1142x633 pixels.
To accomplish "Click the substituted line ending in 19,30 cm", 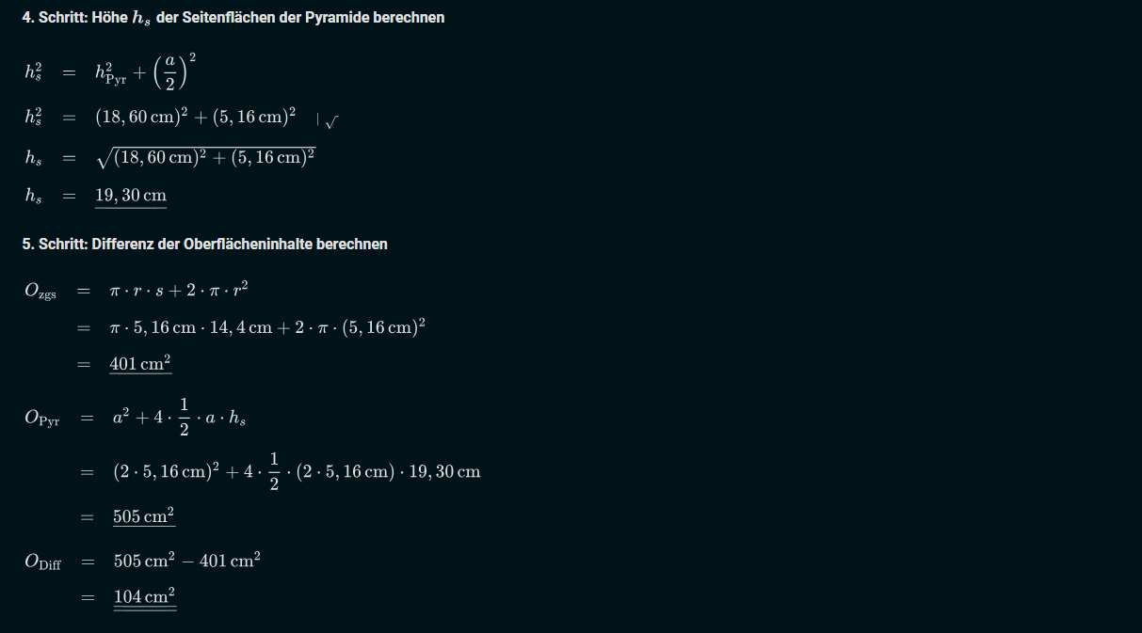I will 297,471.
